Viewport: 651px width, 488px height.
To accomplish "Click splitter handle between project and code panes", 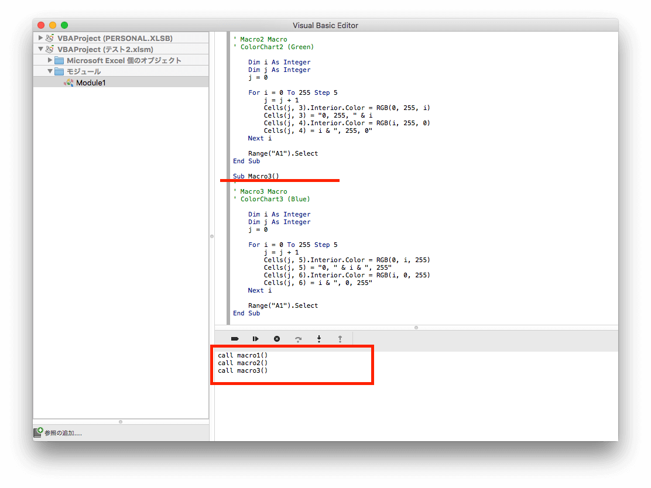I will (212, 236).
